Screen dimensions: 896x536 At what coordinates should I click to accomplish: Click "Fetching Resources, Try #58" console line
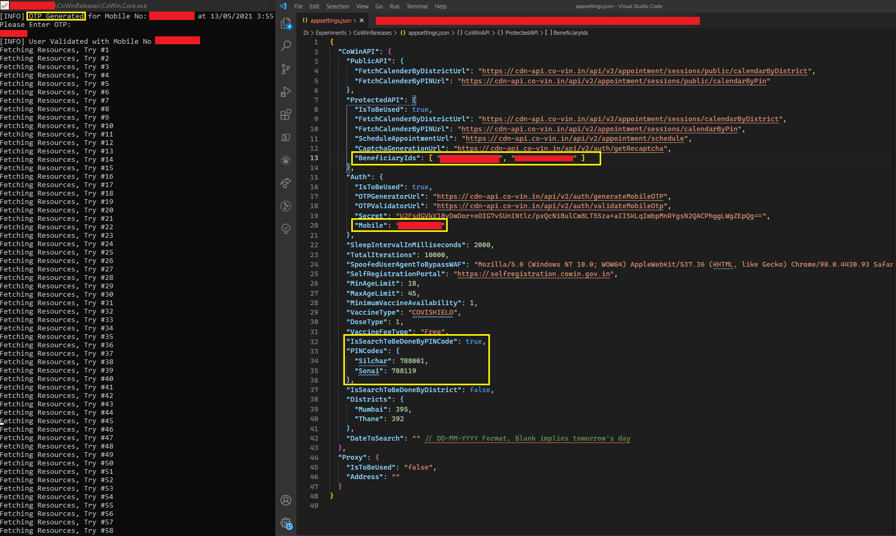(x=56, y=531)
